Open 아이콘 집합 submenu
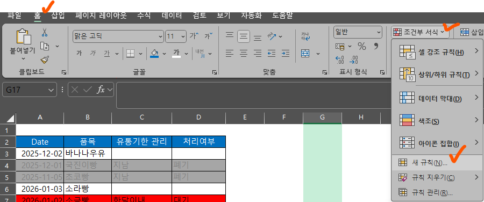 [438, 143]
